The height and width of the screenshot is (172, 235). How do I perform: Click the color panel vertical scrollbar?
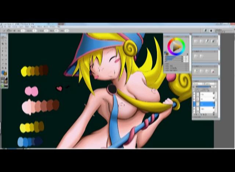pyautogui.click(x=190, y=52)
